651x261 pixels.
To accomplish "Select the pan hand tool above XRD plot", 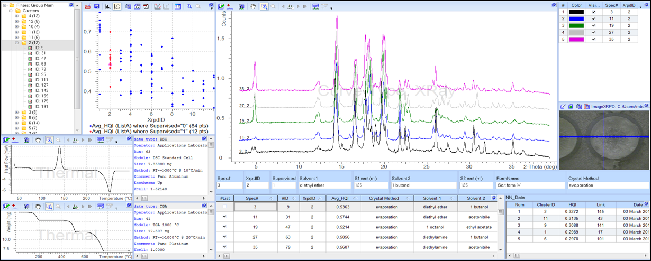I will coord(254,6).
